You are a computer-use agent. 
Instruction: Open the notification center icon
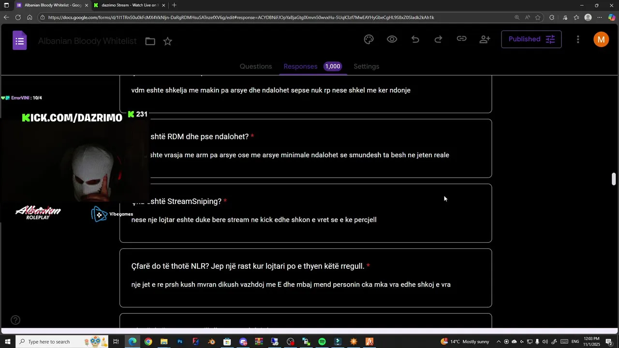point(609,342)
